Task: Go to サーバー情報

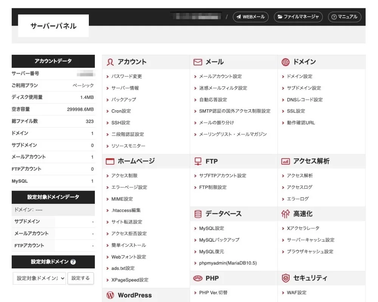Action: 125,88
